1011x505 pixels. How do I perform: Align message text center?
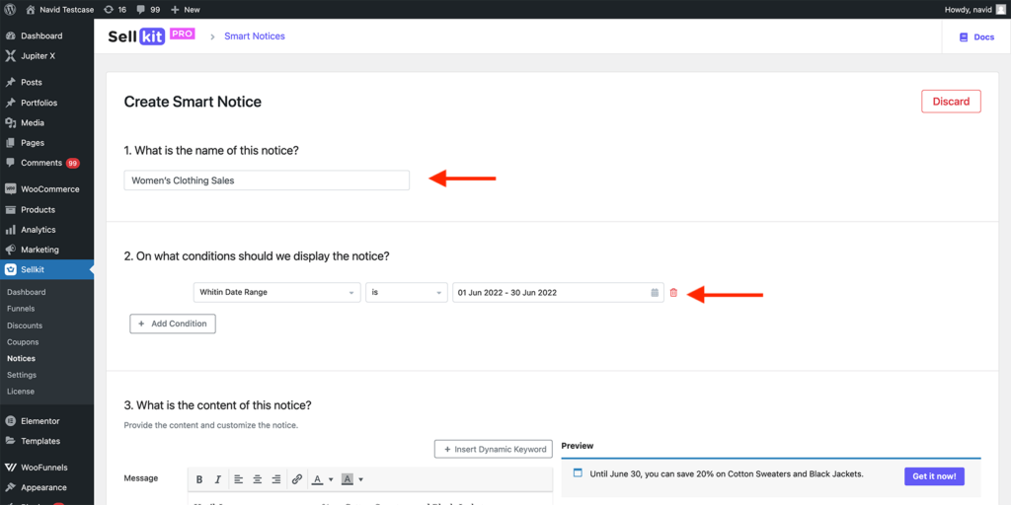pos(258,479)
